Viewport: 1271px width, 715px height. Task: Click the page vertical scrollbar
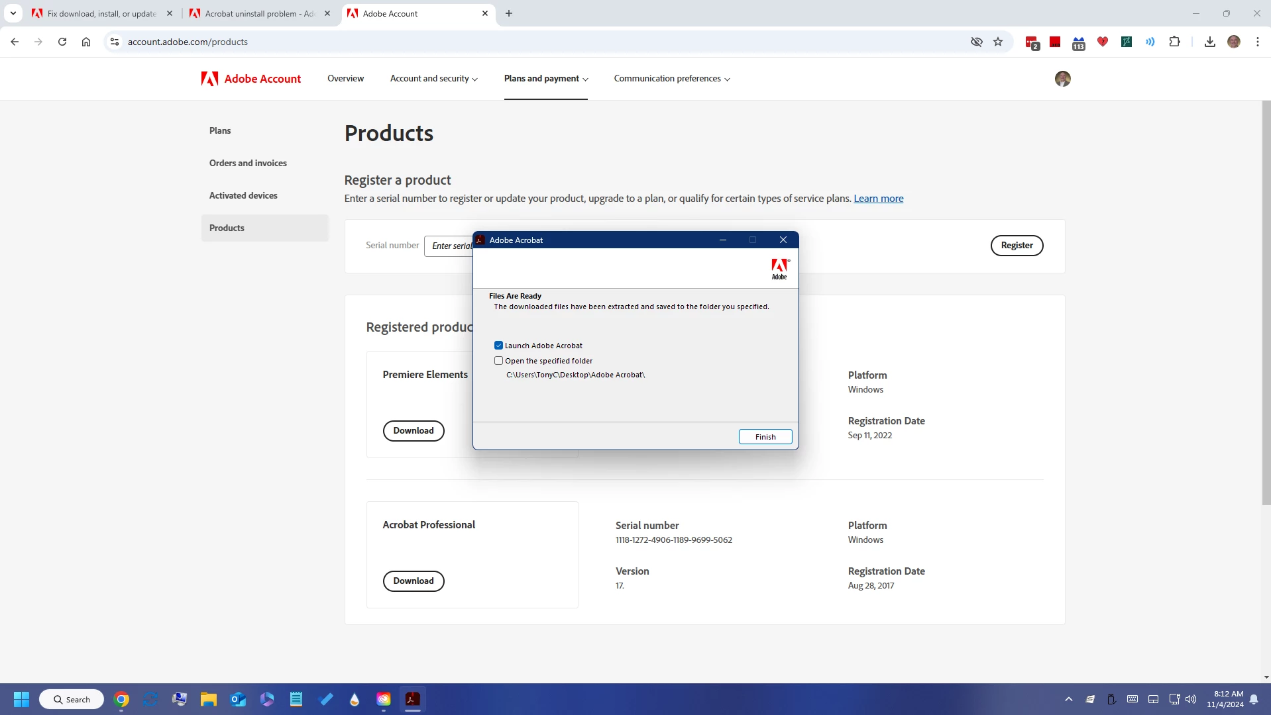pos(1266,303)
